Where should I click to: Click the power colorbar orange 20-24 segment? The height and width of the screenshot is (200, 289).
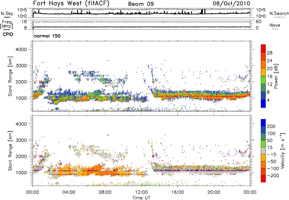click(263, 64)
